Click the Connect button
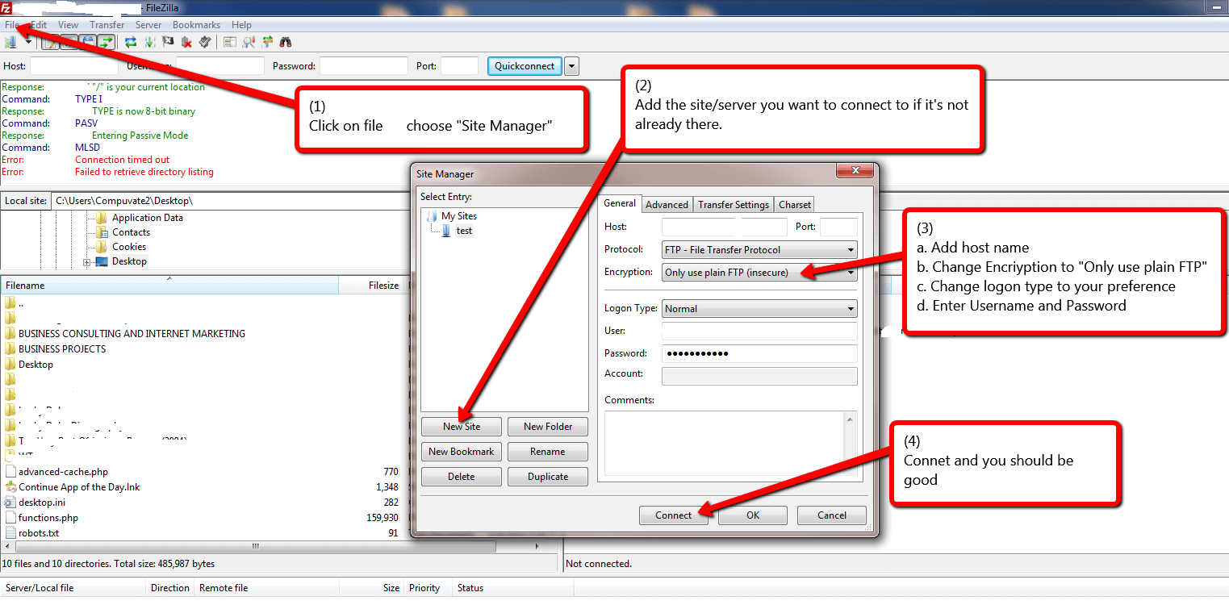The image size is (1229, 609). 674,515
